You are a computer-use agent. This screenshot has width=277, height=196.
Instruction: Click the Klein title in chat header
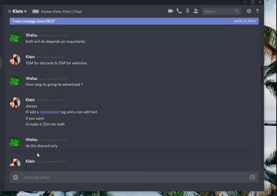(x=18, y=11)
